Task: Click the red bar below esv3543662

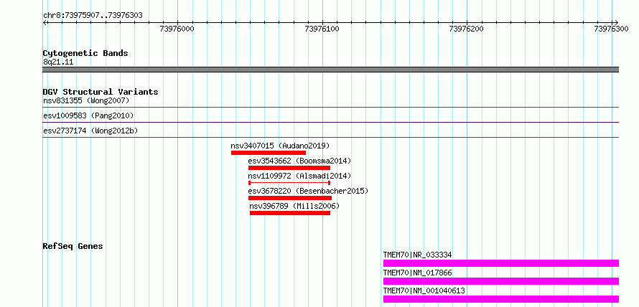Action: tap(289, 168)
